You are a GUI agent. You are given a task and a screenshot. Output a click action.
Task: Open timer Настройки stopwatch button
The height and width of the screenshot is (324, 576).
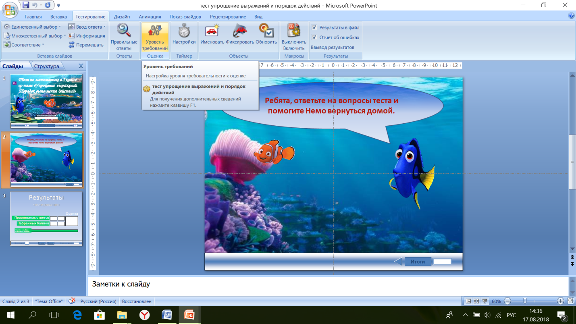pos(184,34)
